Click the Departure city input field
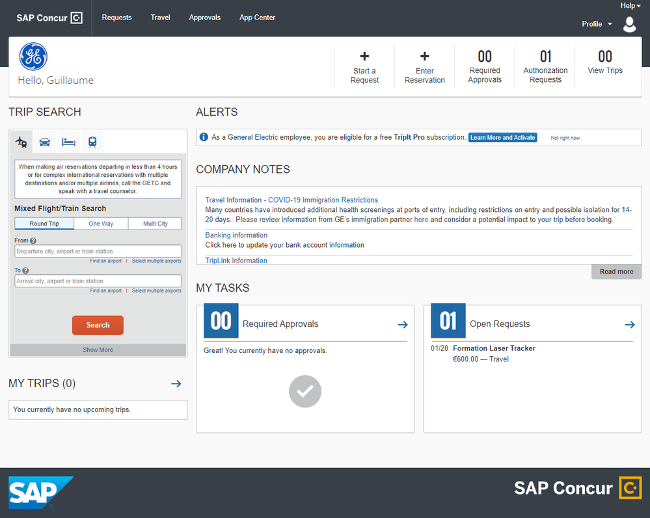This screenshot has height=518, width=650. [x=98, y=252]
